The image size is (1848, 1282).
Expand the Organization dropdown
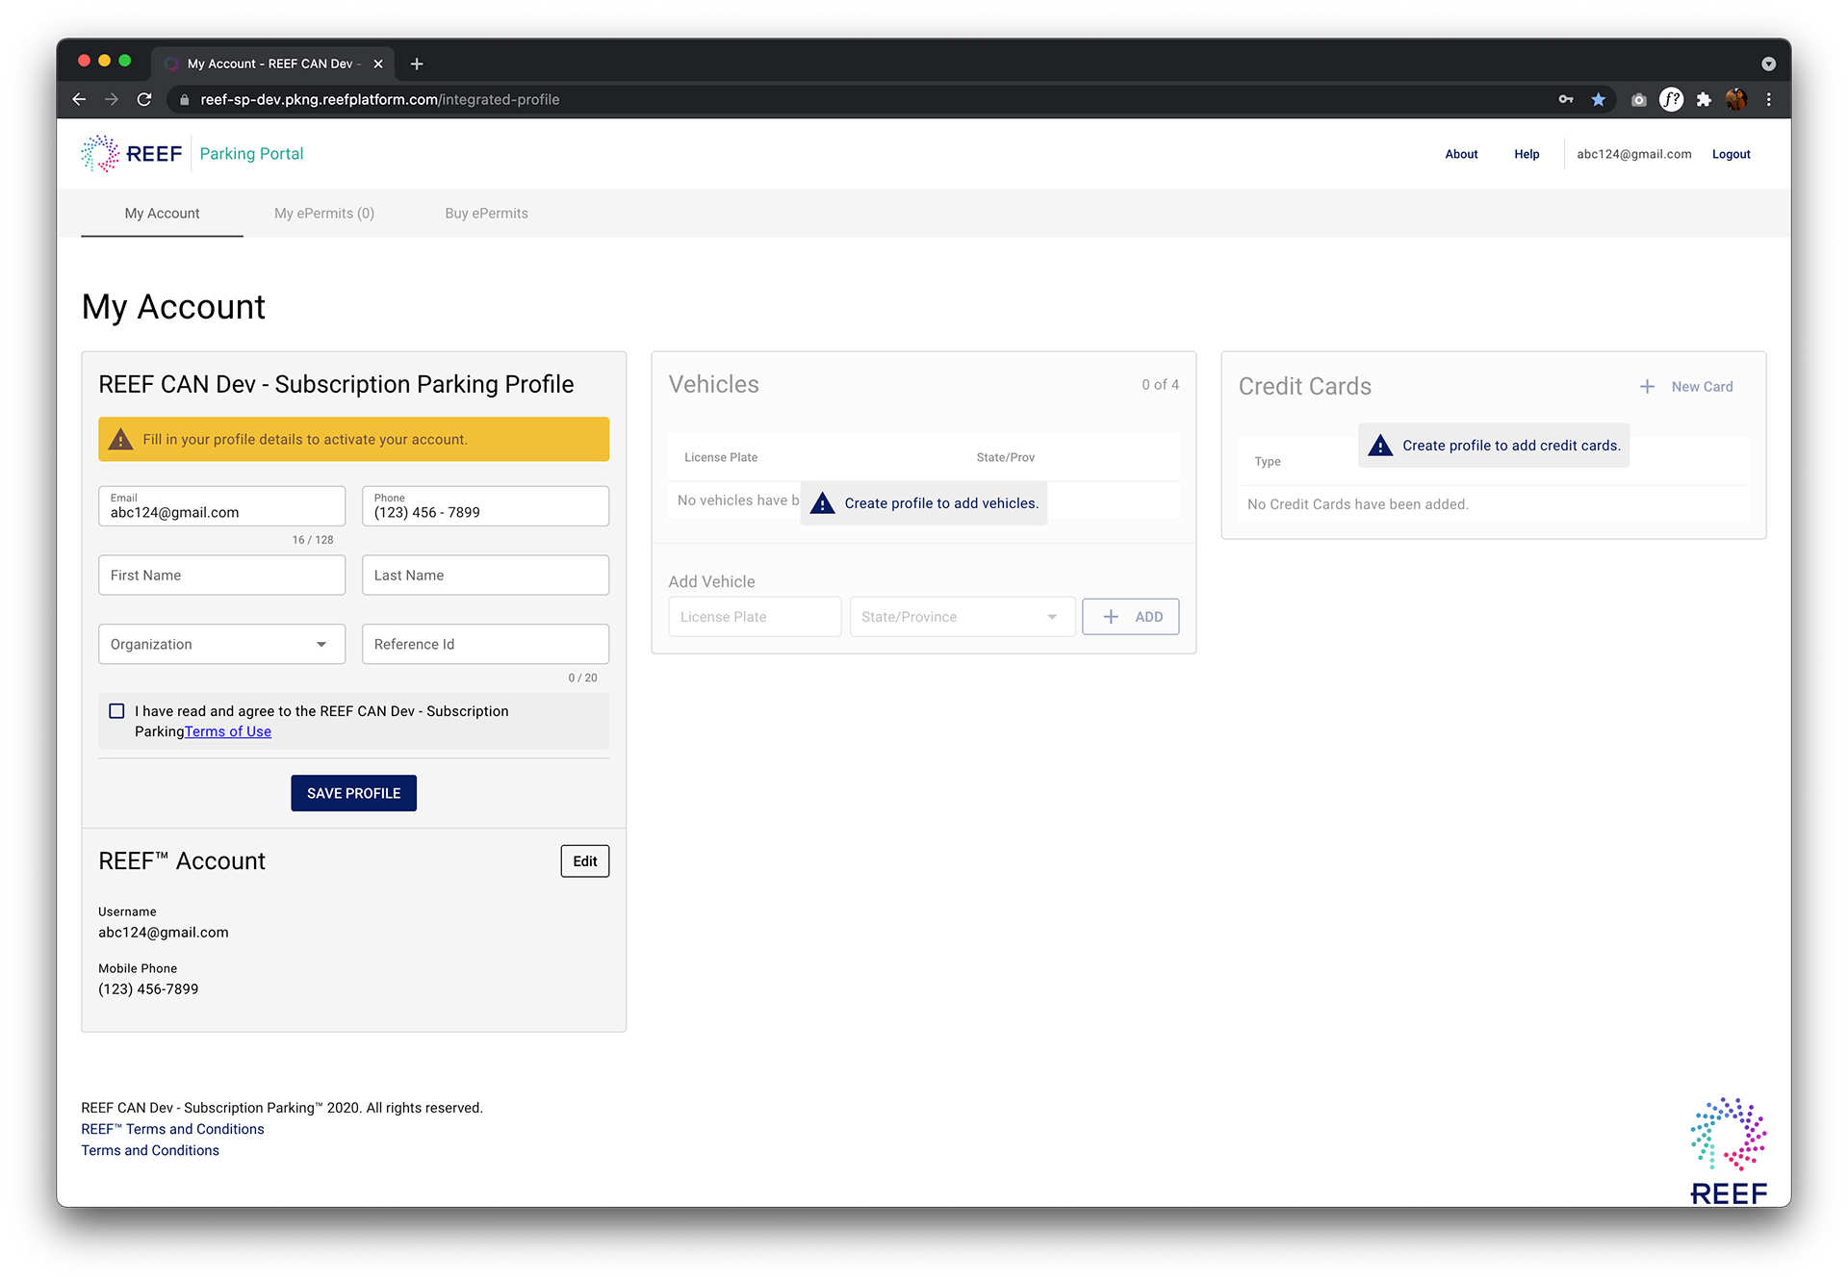pos(221,644)
